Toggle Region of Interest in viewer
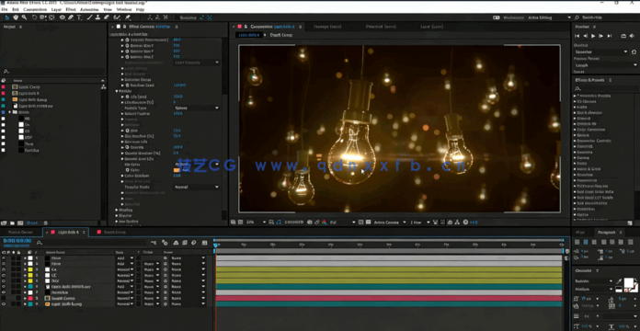 pyautogui.click(x=360, y=223)
